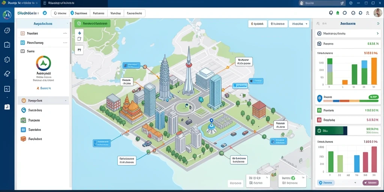Image resolution: width=384 pixels, height=192 pixels.
Task: Click the purple button at panel bottom
Action: pyautogui.click(x=370, y=183)
